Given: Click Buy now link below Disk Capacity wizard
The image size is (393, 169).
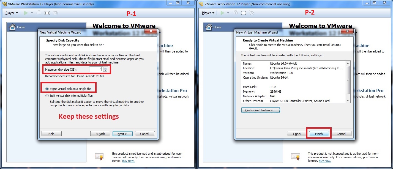Looking at the screenshot, I should tap(128, 161).
